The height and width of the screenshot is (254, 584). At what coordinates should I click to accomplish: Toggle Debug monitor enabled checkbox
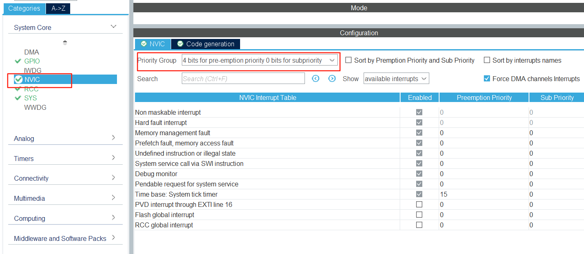(419, 174)
